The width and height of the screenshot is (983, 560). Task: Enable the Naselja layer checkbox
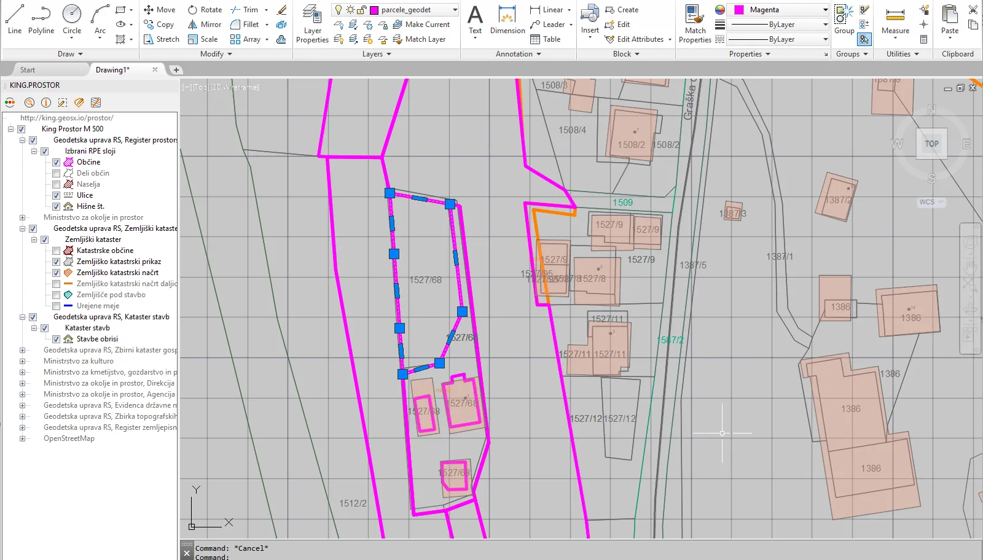[56, 184]
